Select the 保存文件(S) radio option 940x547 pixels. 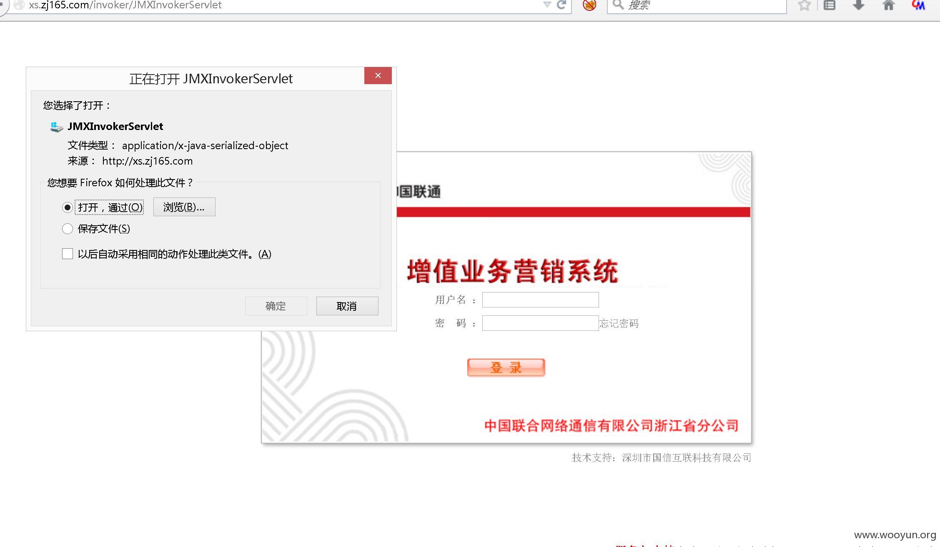tap(68, 229)
